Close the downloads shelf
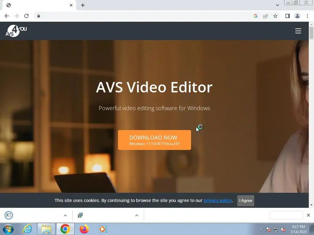The width and height of the screenshot is (314, 235). 308,215
